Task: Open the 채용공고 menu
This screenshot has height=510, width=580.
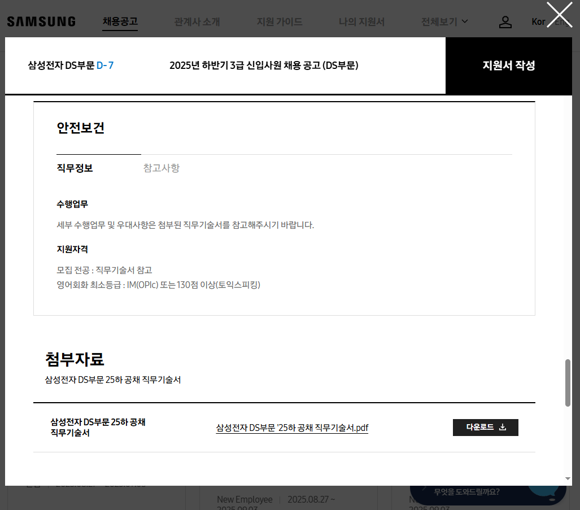Action: pos(120,21)
